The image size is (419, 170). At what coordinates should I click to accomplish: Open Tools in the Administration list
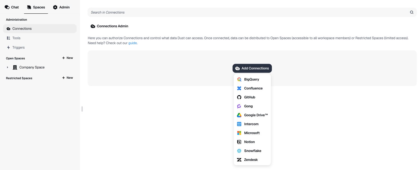[x=40, y=38]
